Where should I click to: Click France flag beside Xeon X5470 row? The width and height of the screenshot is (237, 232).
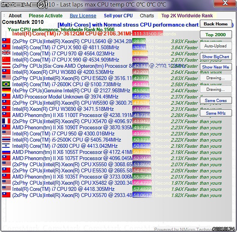(6, 121)
